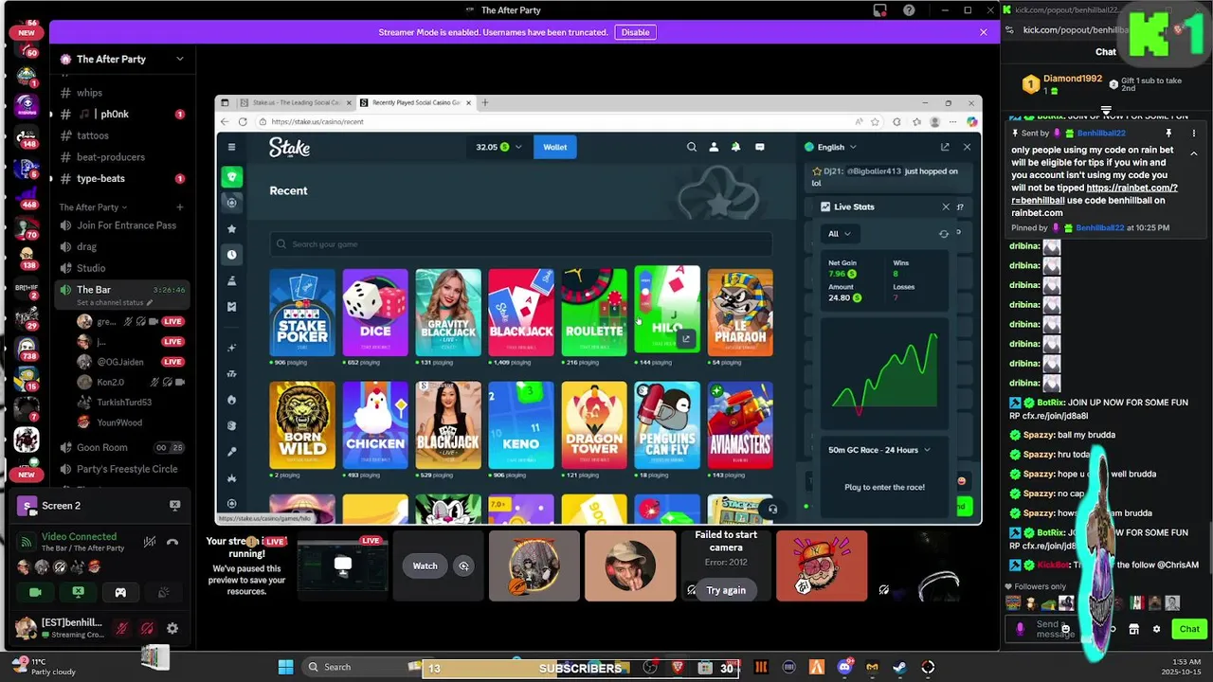The image size is (1213, 682).
Task: Refresh the Live Stats panel
Action: coord(943,234)
